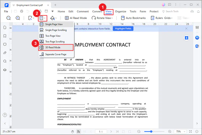
Task: Click the zoom out magnifier in View toolbar
Action: 9,18
